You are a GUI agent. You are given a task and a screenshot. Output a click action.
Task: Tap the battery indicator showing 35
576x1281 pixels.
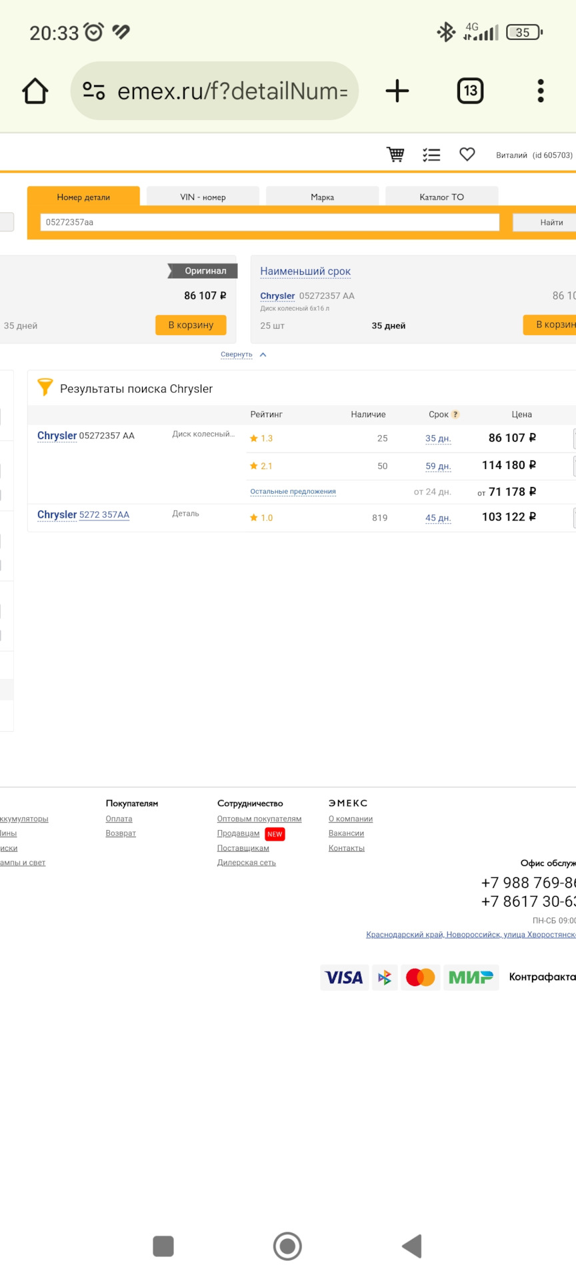(x=525, y=32)
